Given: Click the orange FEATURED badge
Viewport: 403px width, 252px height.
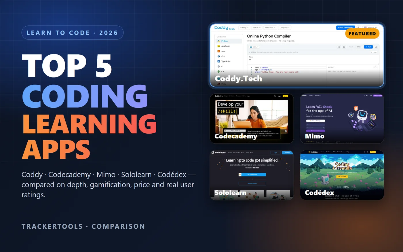Looking at the screenshot, I should click(362, 34).
